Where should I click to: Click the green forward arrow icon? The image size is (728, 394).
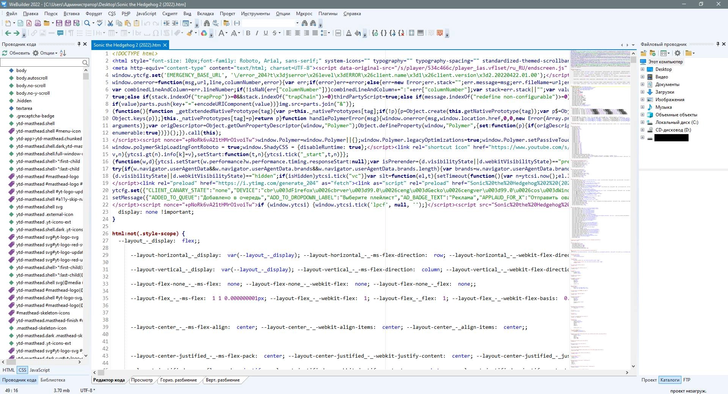[17, 33]
